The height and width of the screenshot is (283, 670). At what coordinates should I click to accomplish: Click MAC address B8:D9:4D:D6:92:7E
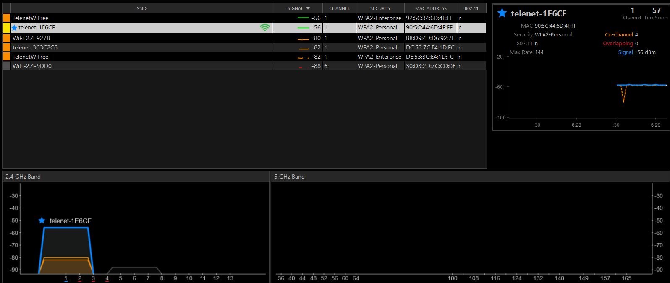tap(430, 38)
